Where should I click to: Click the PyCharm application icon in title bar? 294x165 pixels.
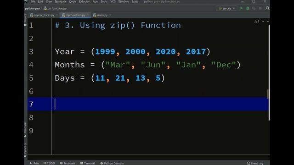[26, 1]
